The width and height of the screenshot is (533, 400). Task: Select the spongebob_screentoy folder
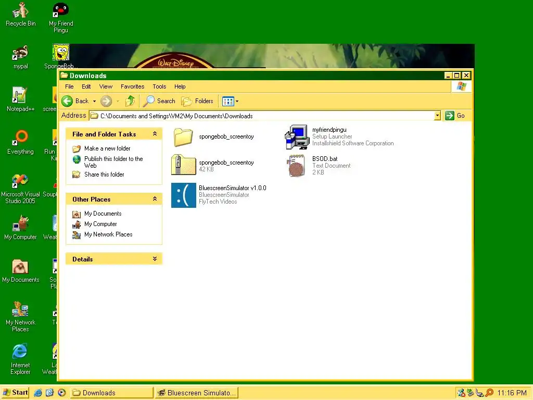tap(214, 137)
